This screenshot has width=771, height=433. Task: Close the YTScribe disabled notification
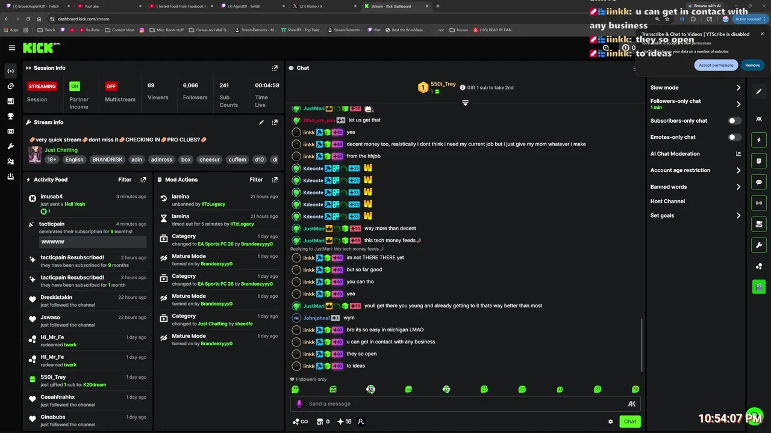(762, 34)
